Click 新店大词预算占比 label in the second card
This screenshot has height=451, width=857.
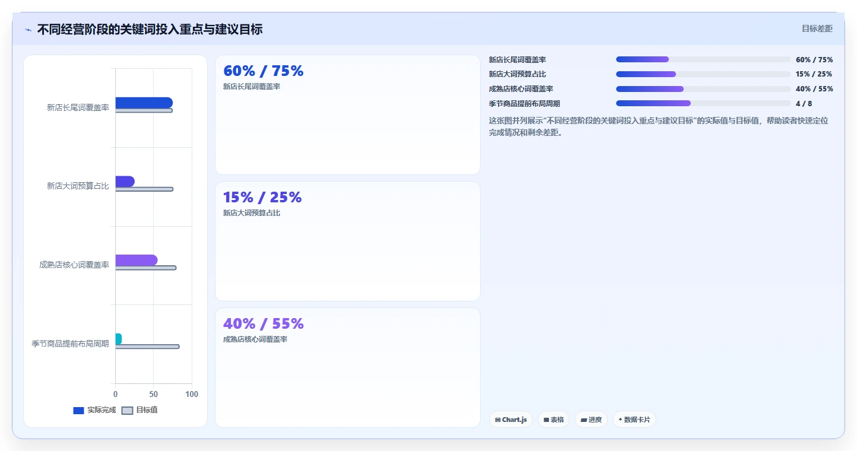tap(252, 213)
